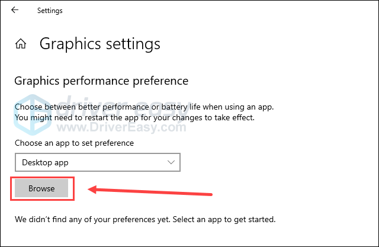Go back using the back arrow
This screenshot has width=379, height=247.
click(15, 10)
